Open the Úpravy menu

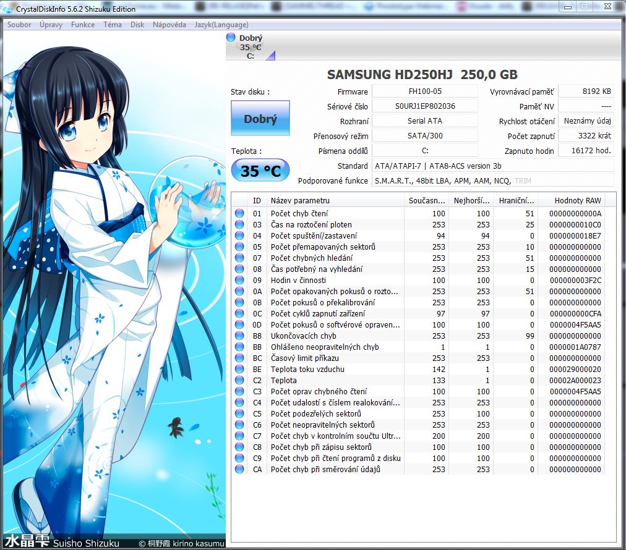point(51,25)
